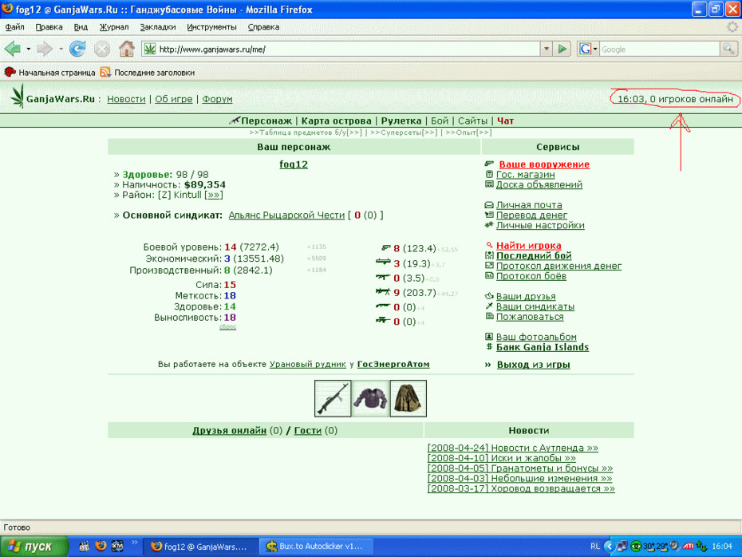Open the Форум link

click(217, 99)
